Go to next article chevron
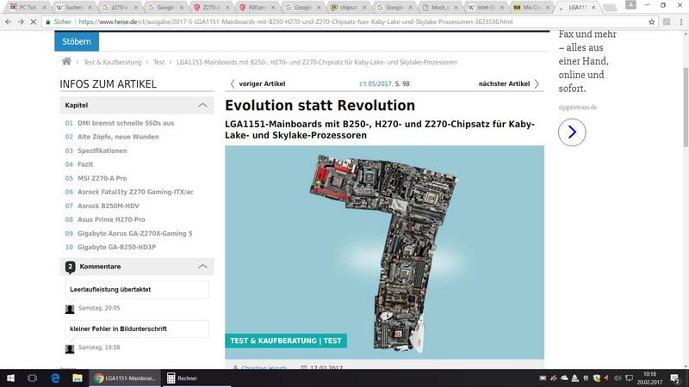This screenshot has height=387, width=689. (x=537, y=83)
